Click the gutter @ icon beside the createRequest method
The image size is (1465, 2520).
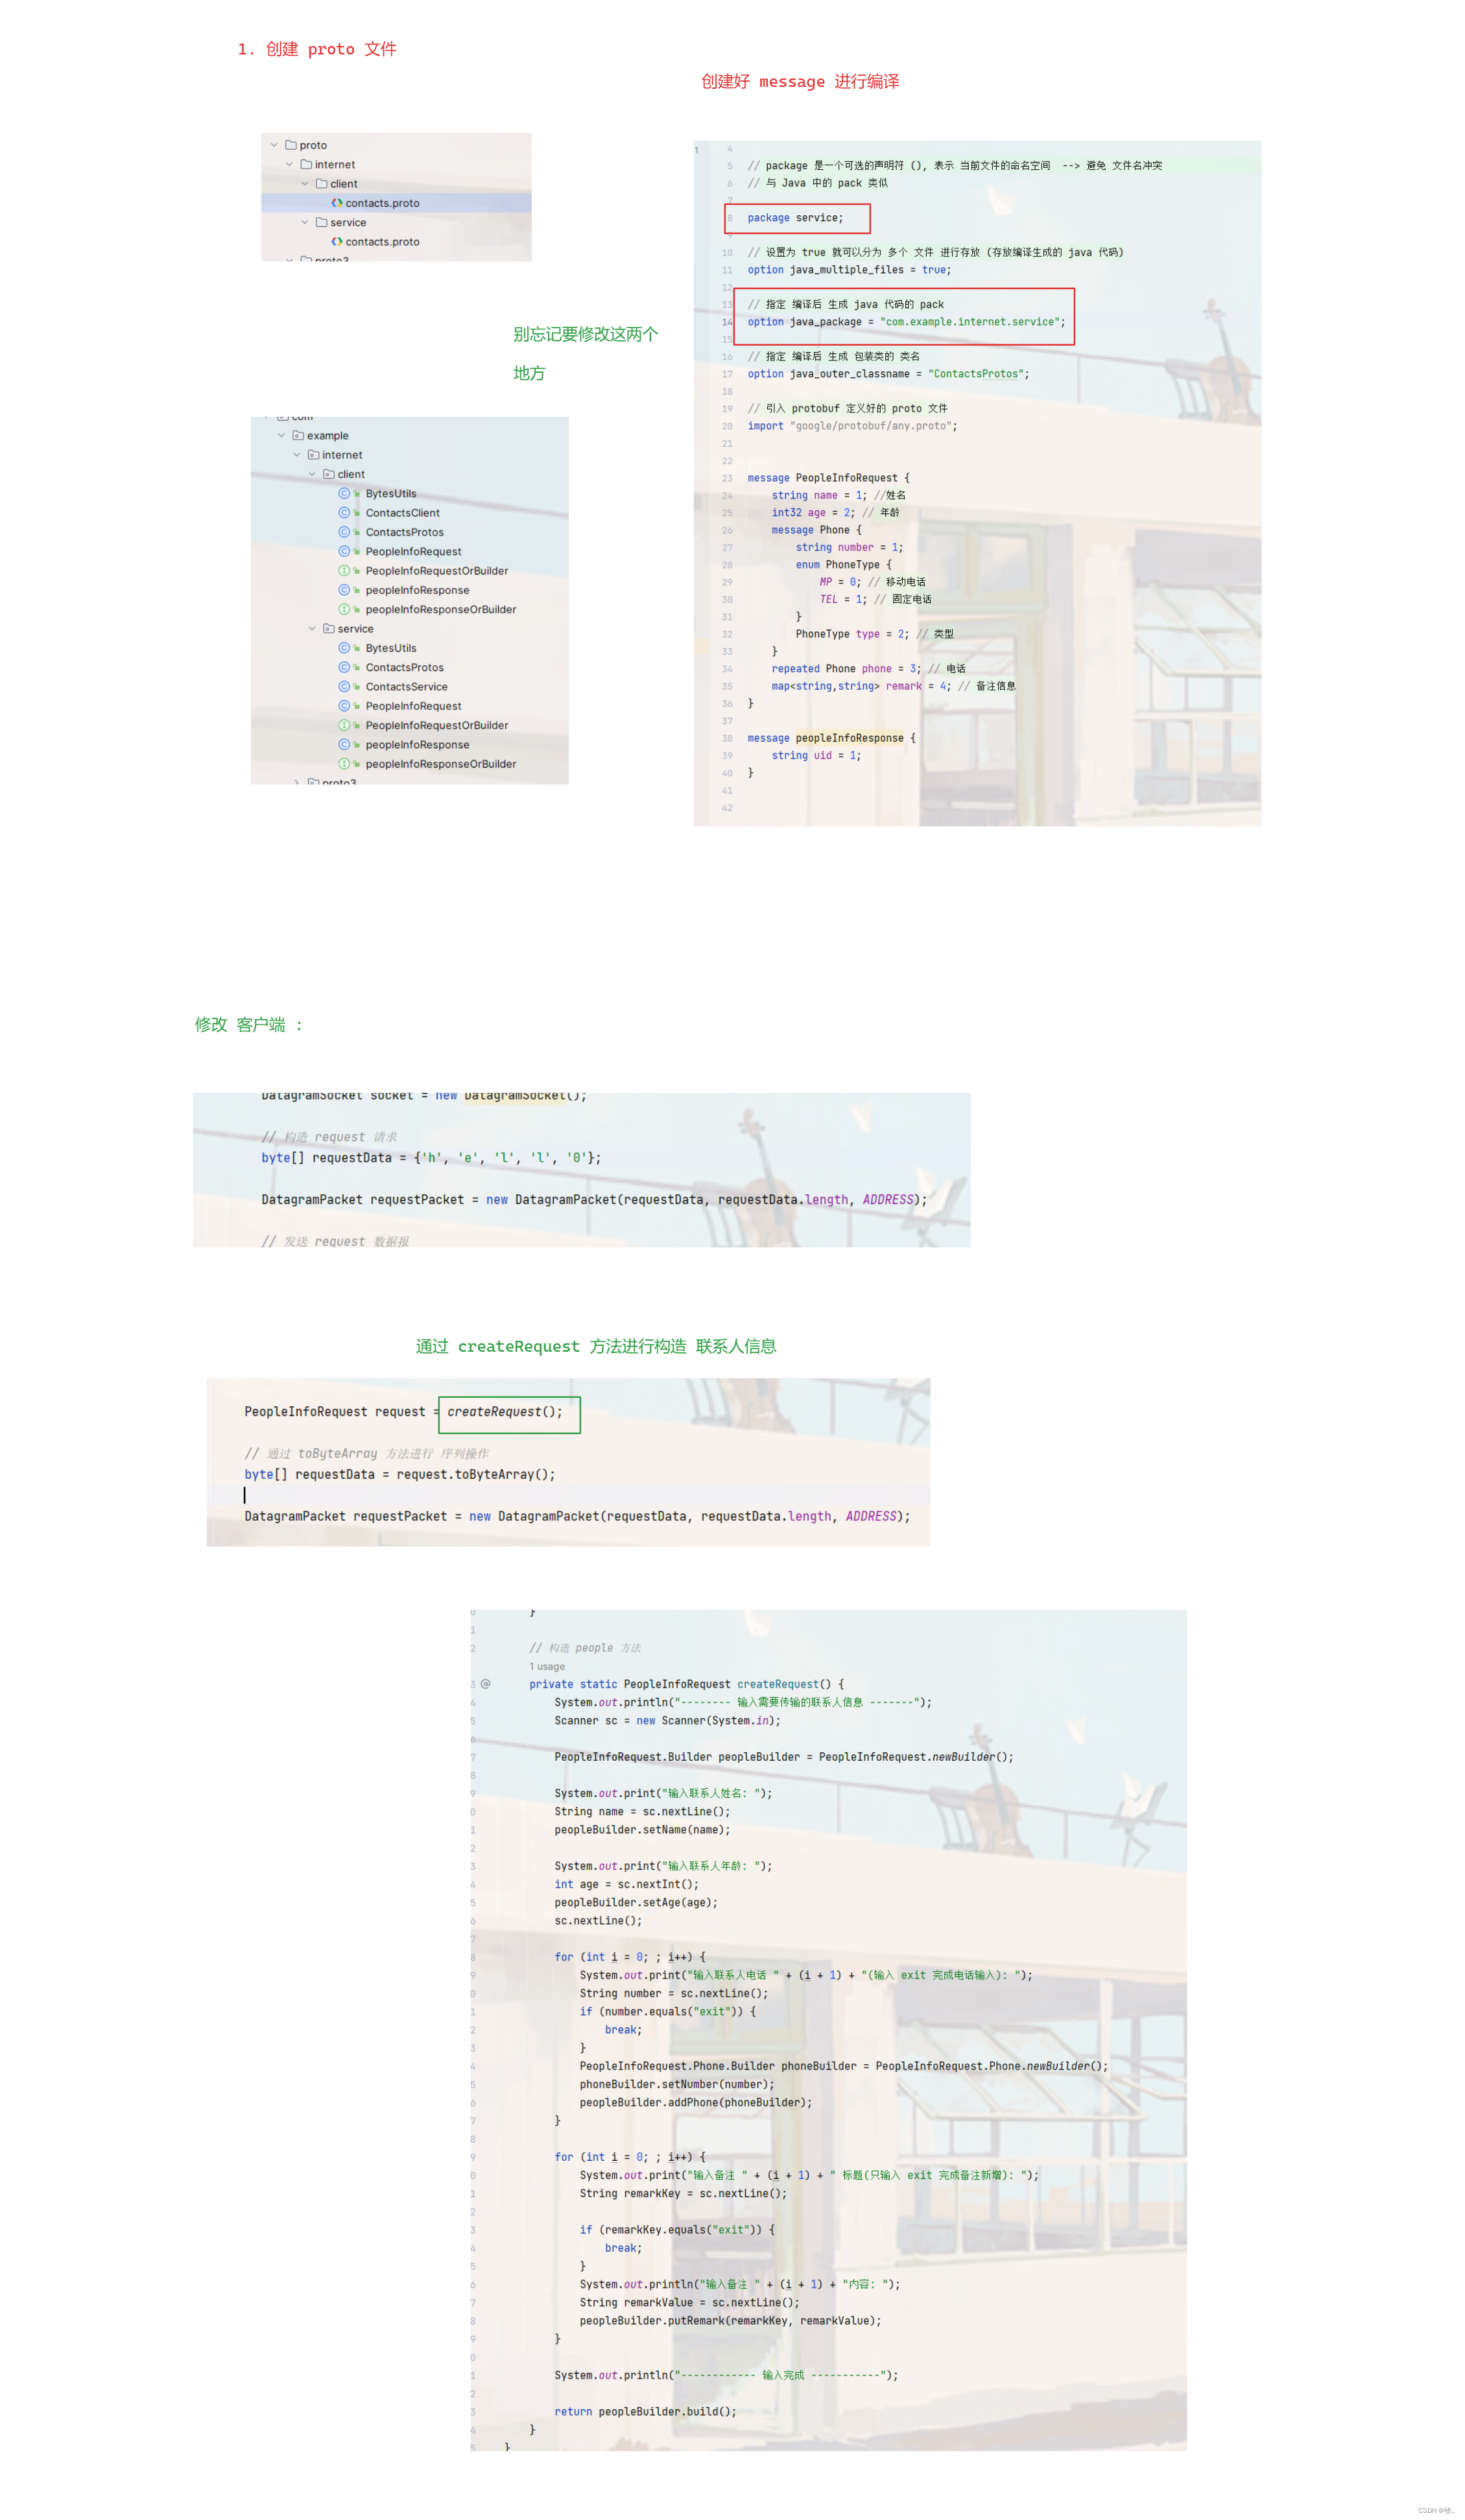[x=486, y=1685]
